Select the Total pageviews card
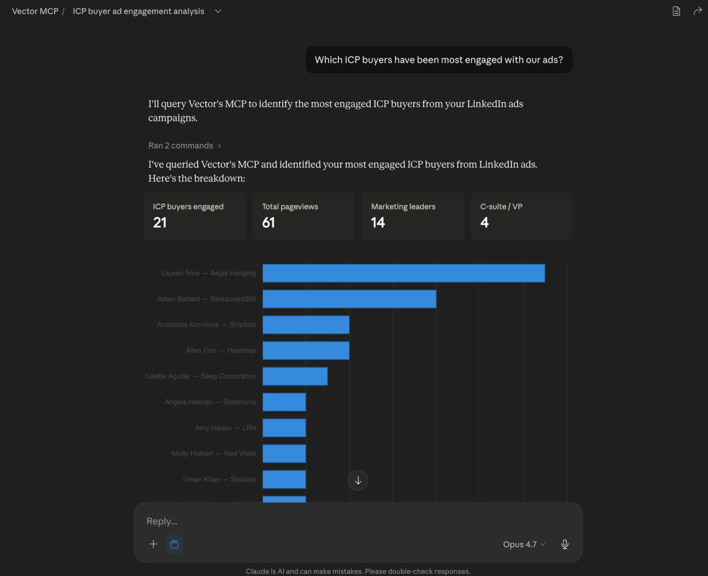 pos(304,216)
